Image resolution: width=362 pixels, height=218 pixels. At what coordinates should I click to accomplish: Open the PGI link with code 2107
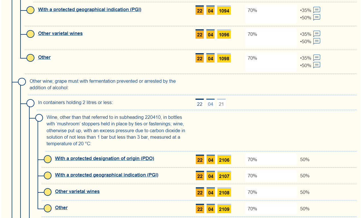tap(106, 175)
